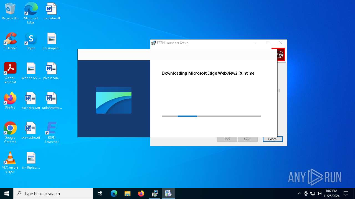Launch the VLC media player shortcut
Image resolution: width=355 pixels, height=199 pixels.
(10, 162)
